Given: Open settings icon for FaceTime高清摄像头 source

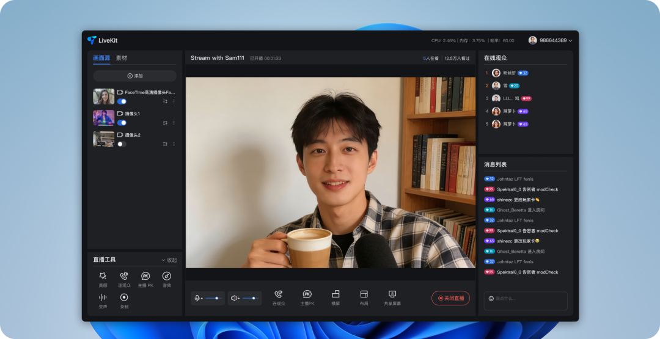Looking at the screenshot, I should [165, 101].
